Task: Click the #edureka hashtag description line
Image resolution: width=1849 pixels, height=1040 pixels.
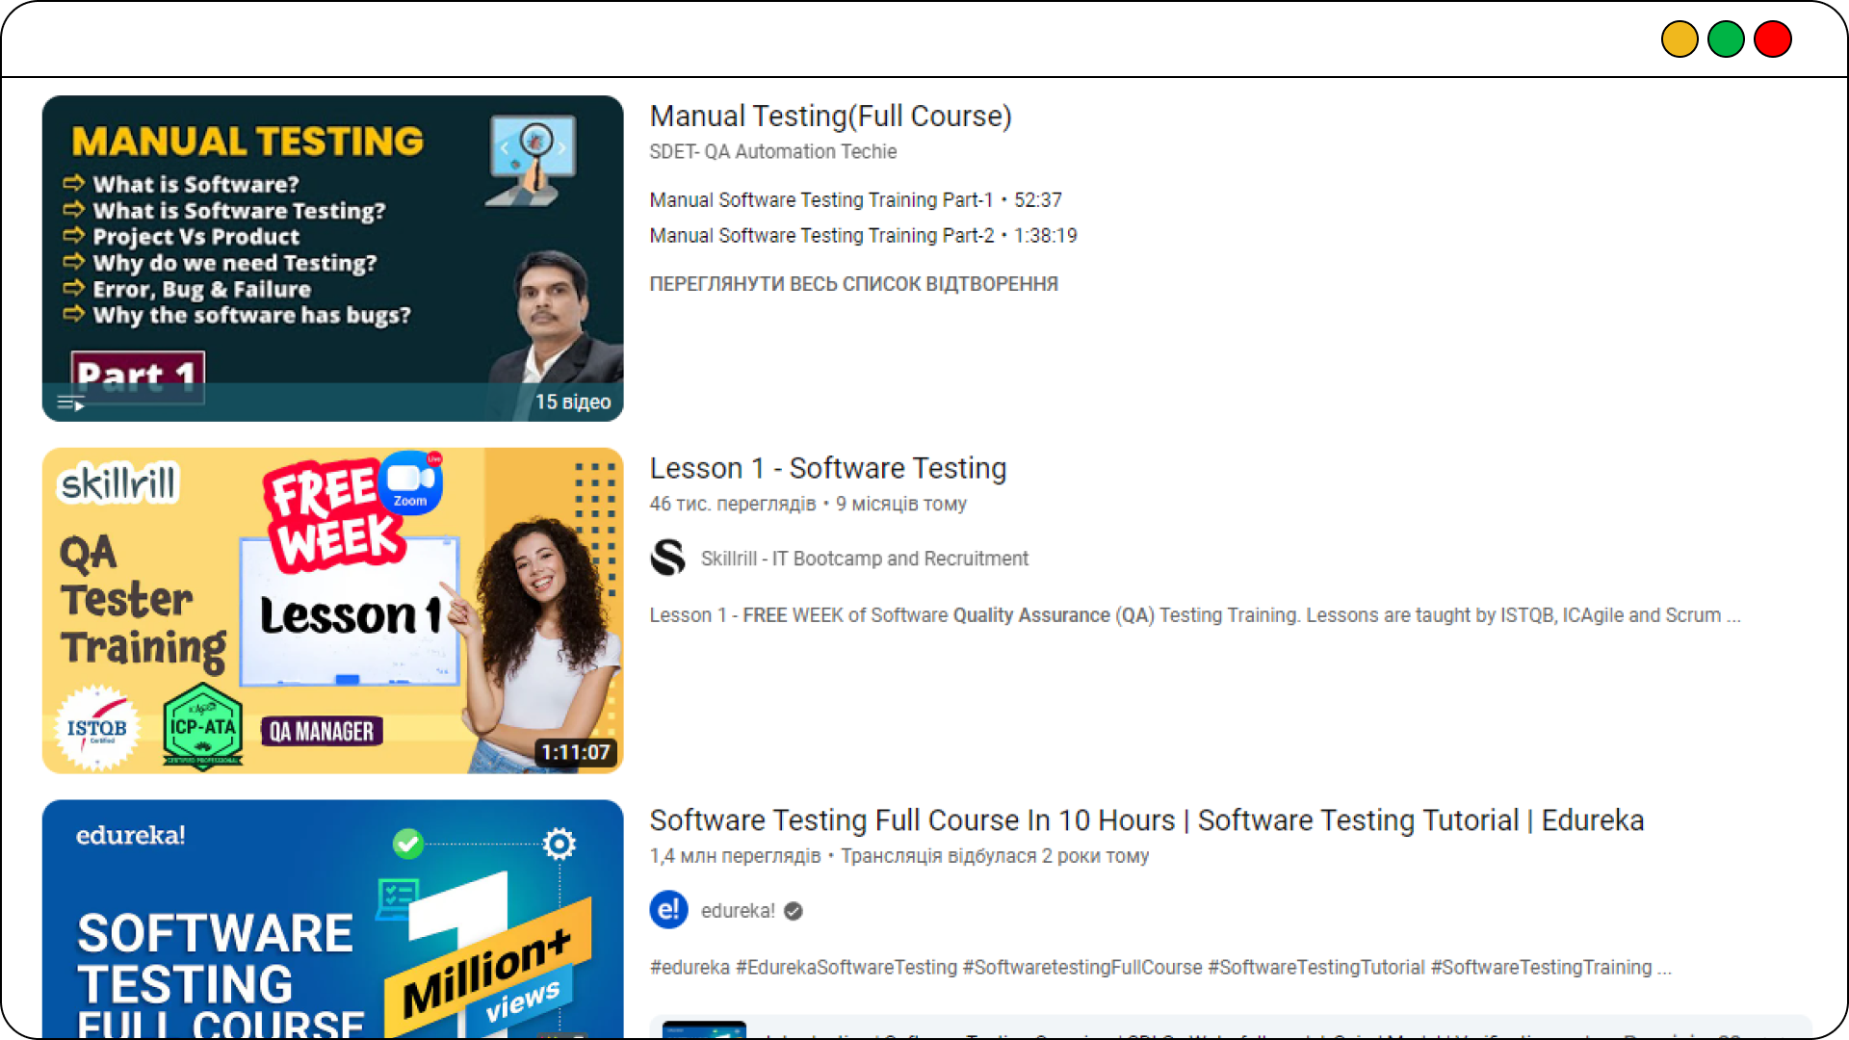Action: point(1159,968)
